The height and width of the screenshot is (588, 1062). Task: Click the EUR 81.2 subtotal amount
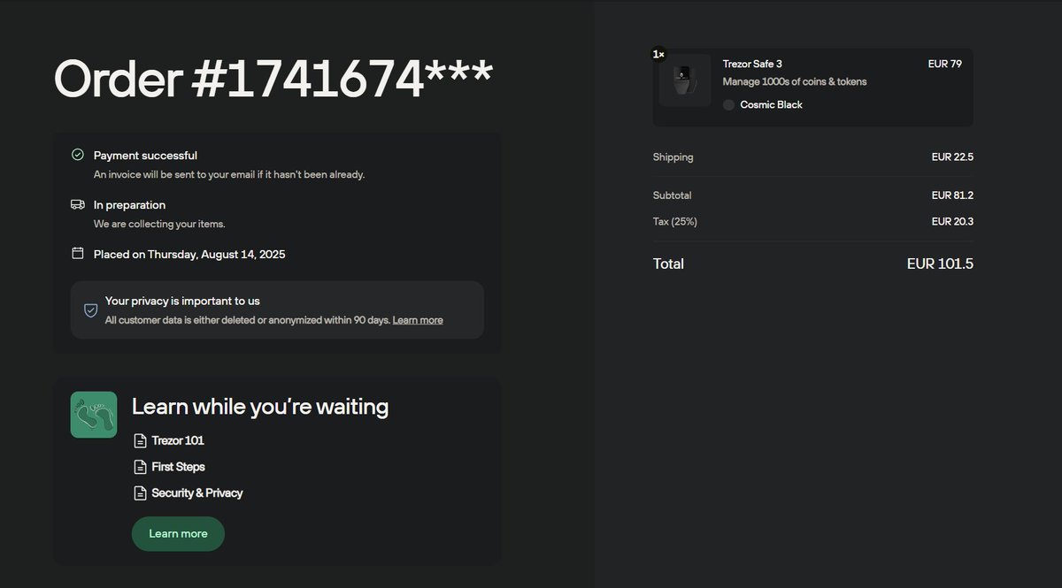tap(952, 195)
